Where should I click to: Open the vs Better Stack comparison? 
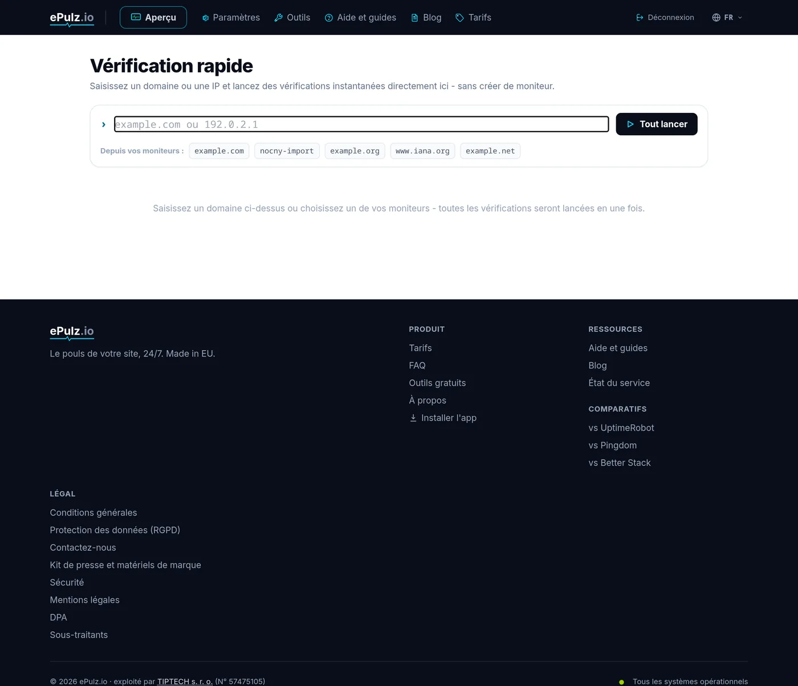coord(620,463)
